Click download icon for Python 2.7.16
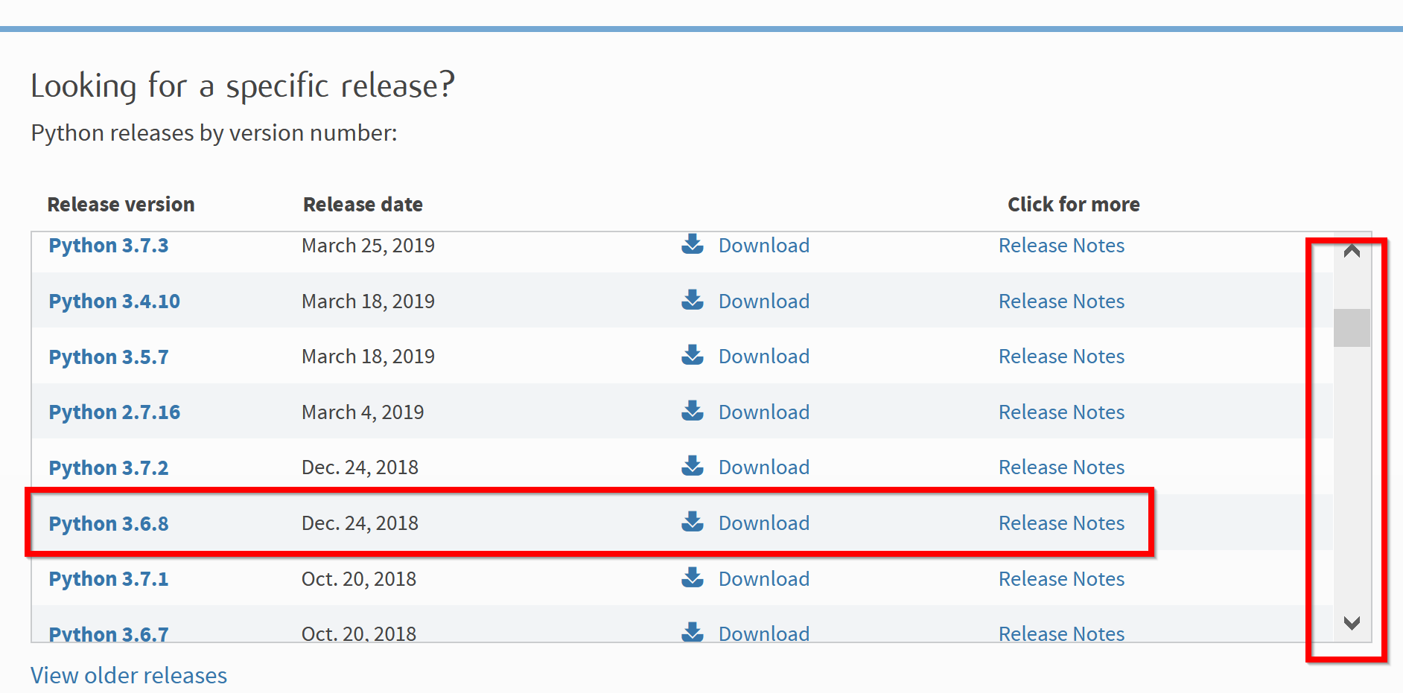1403x693 pixels. pos(693,411)
